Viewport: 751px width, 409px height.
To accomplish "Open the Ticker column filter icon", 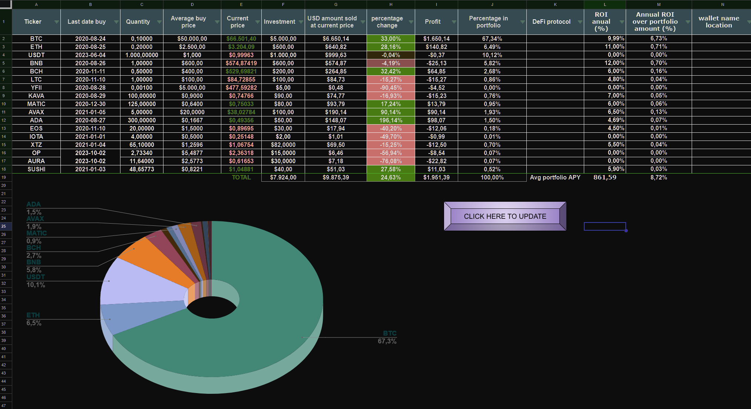I will (x=56, y=22).
